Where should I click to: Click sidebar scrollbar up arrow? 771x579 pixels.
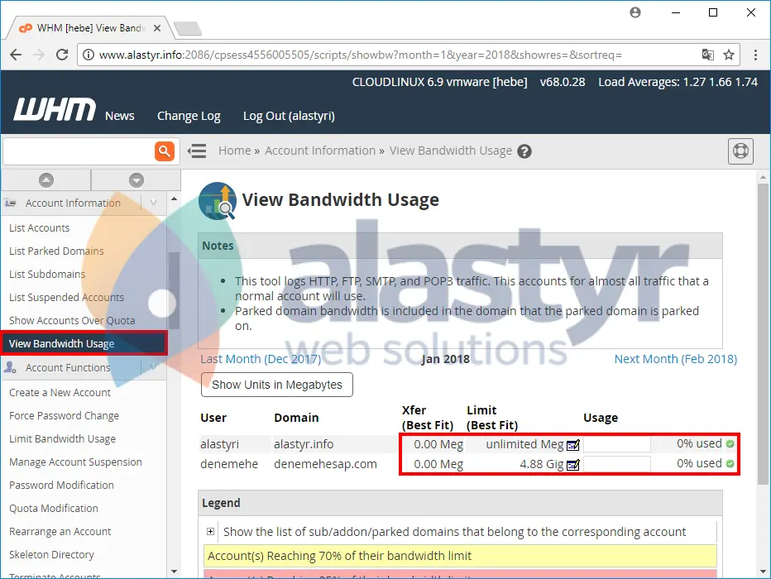tap(174, 199)
